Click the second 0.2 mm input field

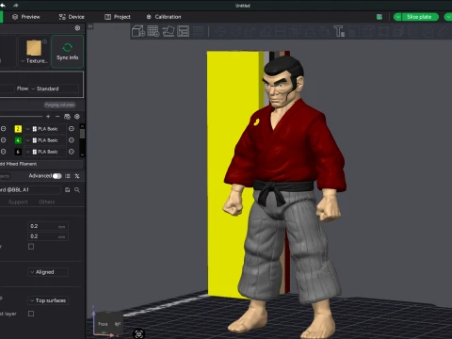click(48, 236)
